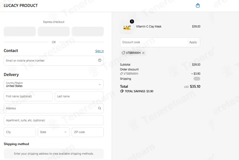Click the Vitamin C Clay Mask product name
Viewport: 239px width, 160px height.
[x=149, y=26]
